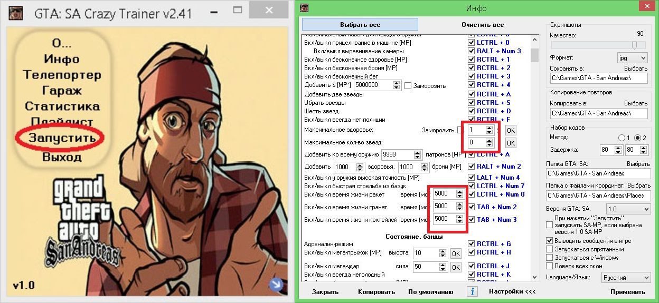This screenshot has height=303, width=659.
Task: Enable the launch SA-MP on Запустить checkbox
Action: pyautogui.click(x=550, y=225)
